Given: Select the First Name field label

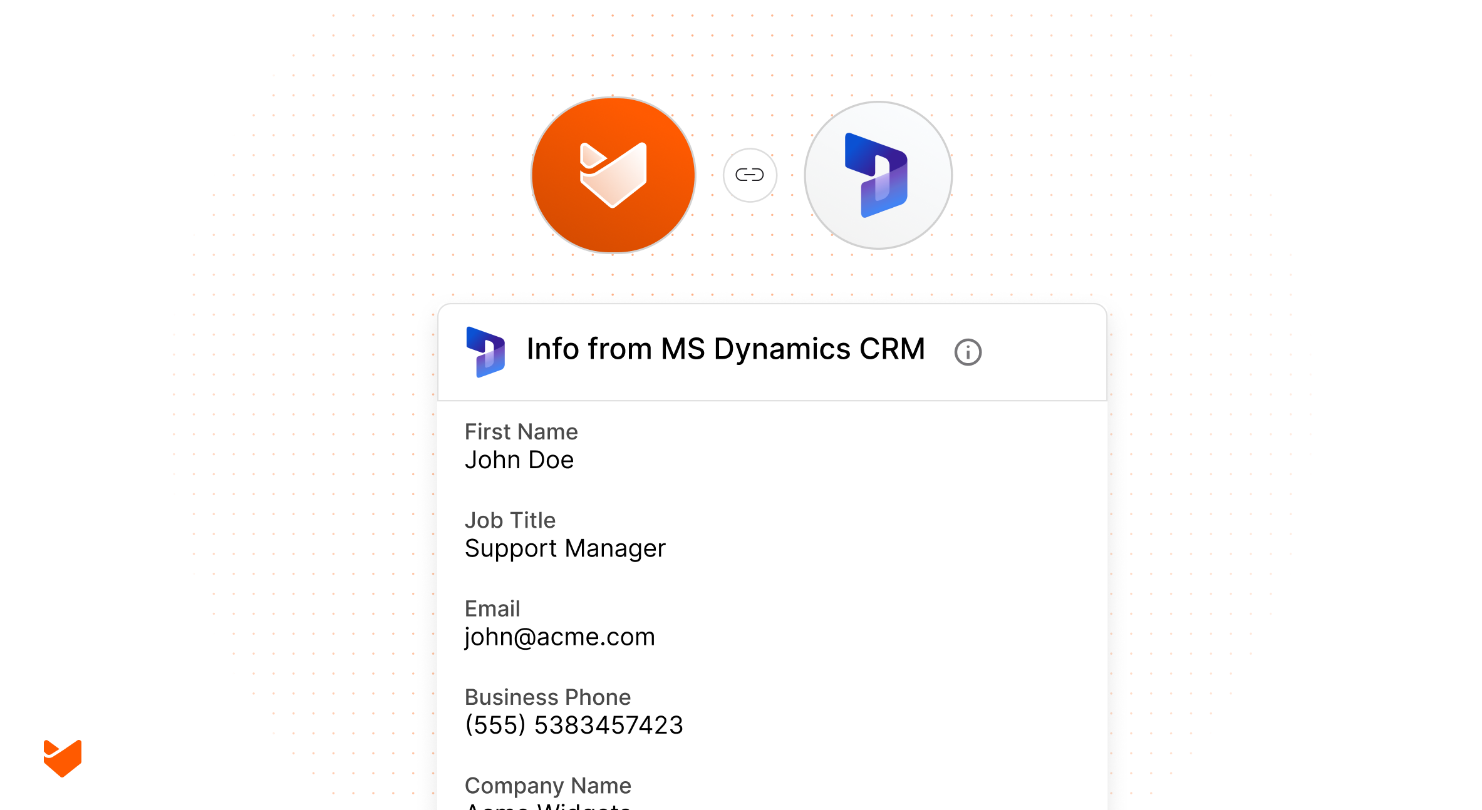Looking at the screenshot, I should pos(521,432).
